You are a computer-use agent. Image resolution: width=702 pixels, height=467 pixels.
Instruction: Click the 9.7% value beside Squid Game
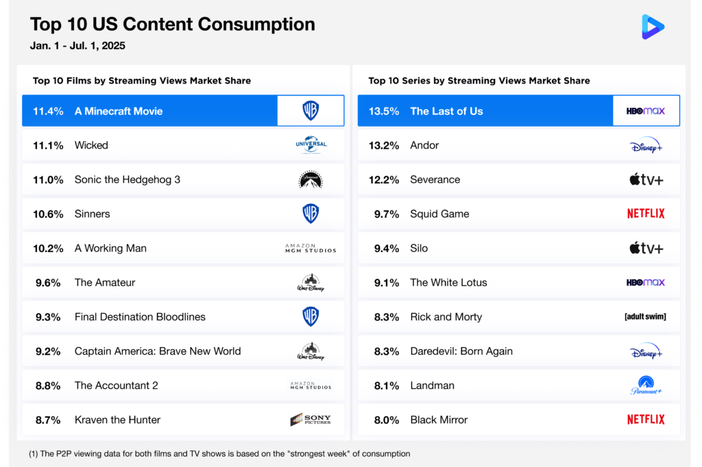tap(387, 214)
